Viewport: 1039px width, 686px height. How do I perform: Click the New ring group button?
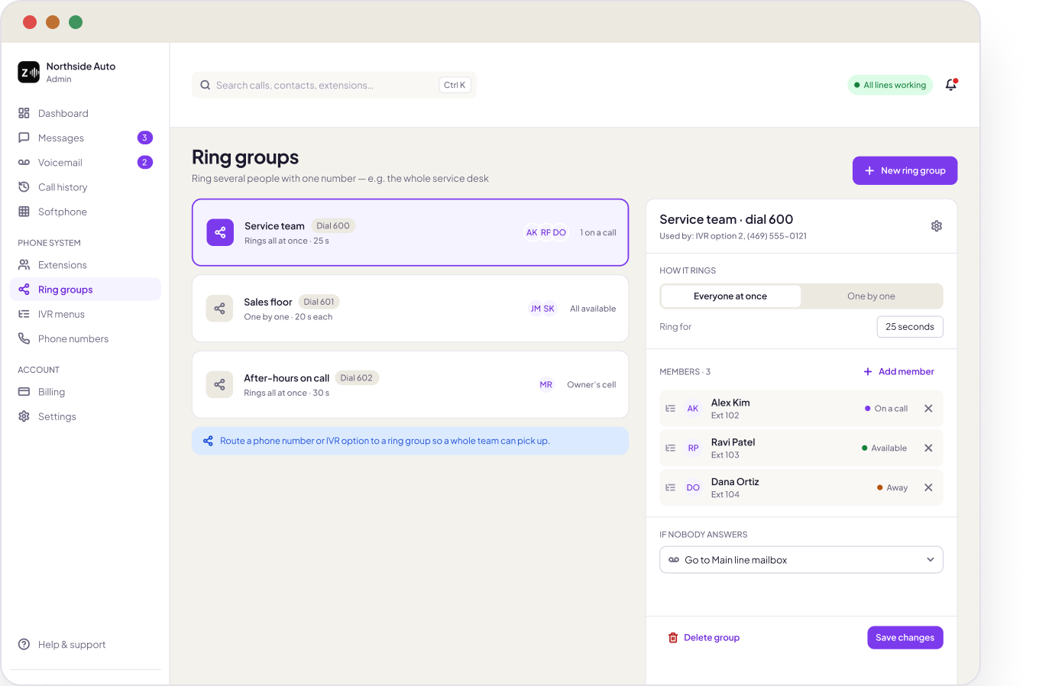click(905, 170)
